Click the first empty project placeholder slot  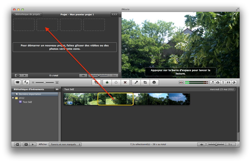point(24,24)
